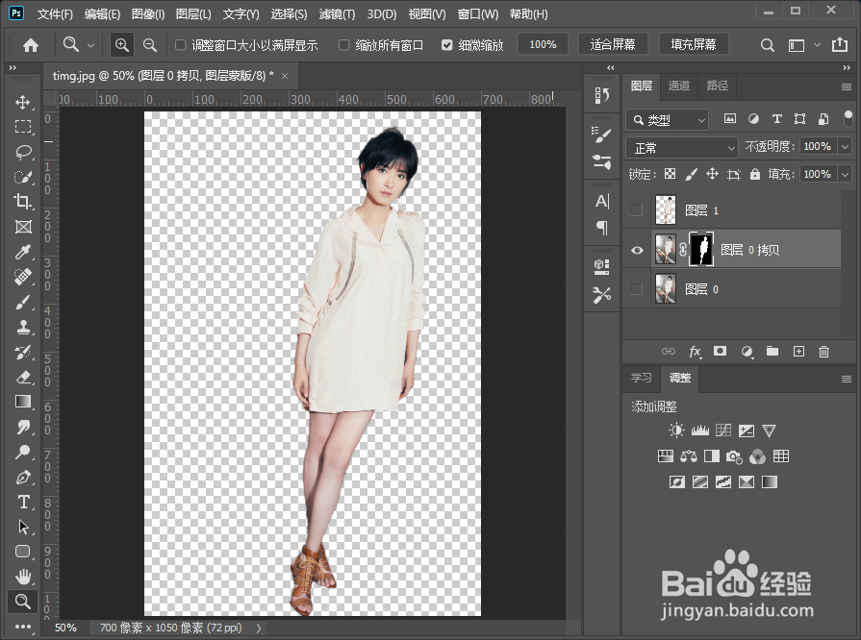This screenshot has width=861, height=640.
Task: Select the Horizontal Type tool
Action: tap(22, 502)
